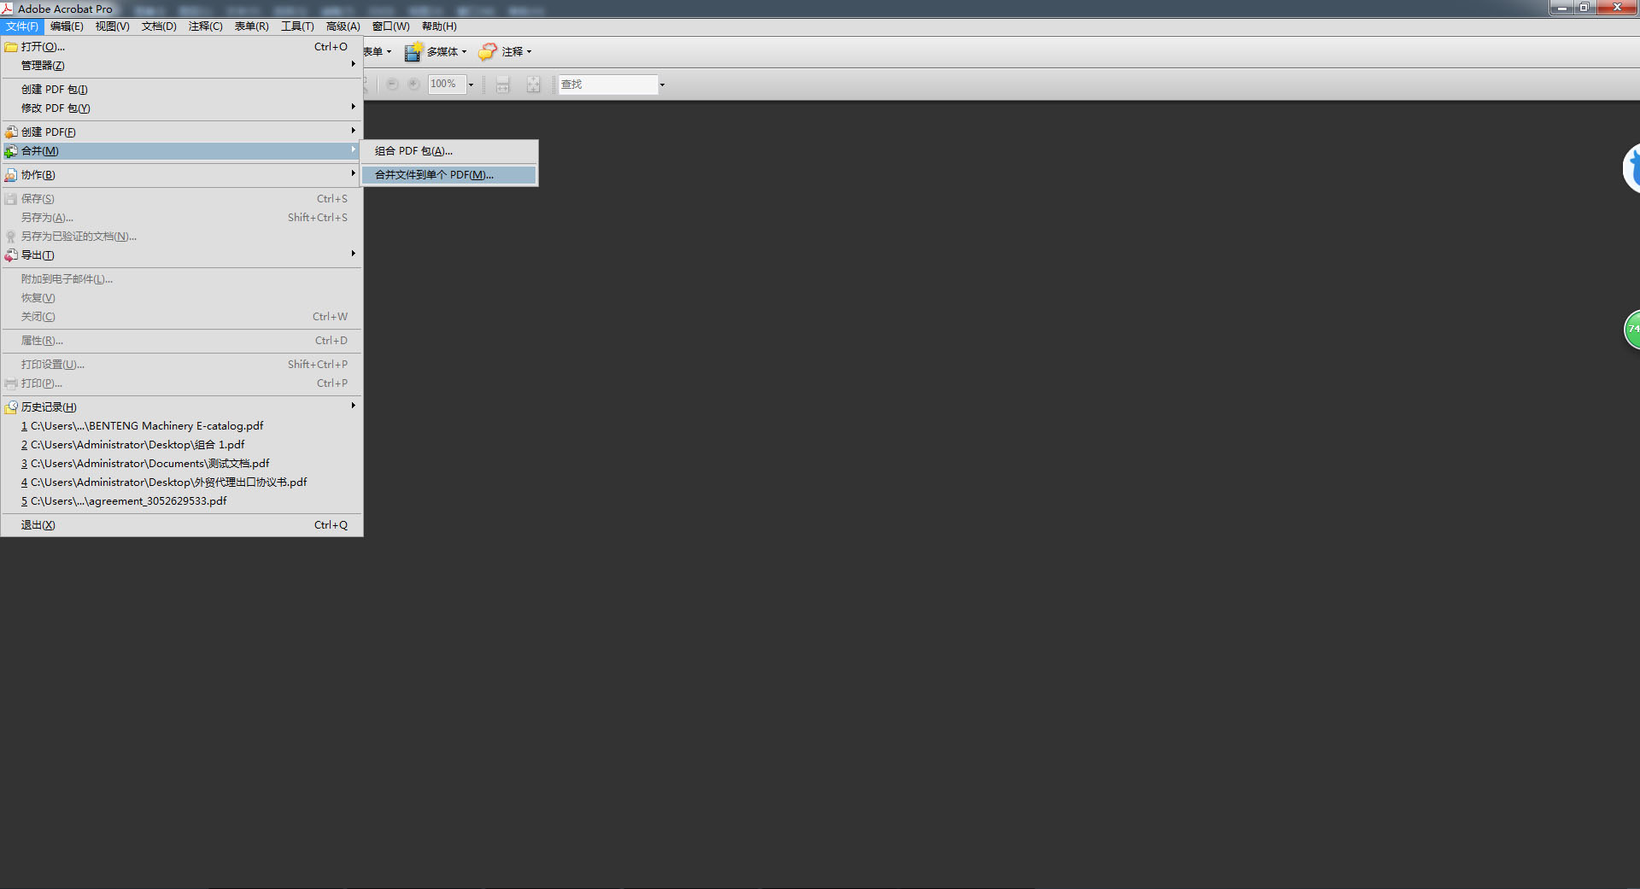Expand the 管理器(Z) submenu
1640x889 pixels.
(x=353, y=64)
